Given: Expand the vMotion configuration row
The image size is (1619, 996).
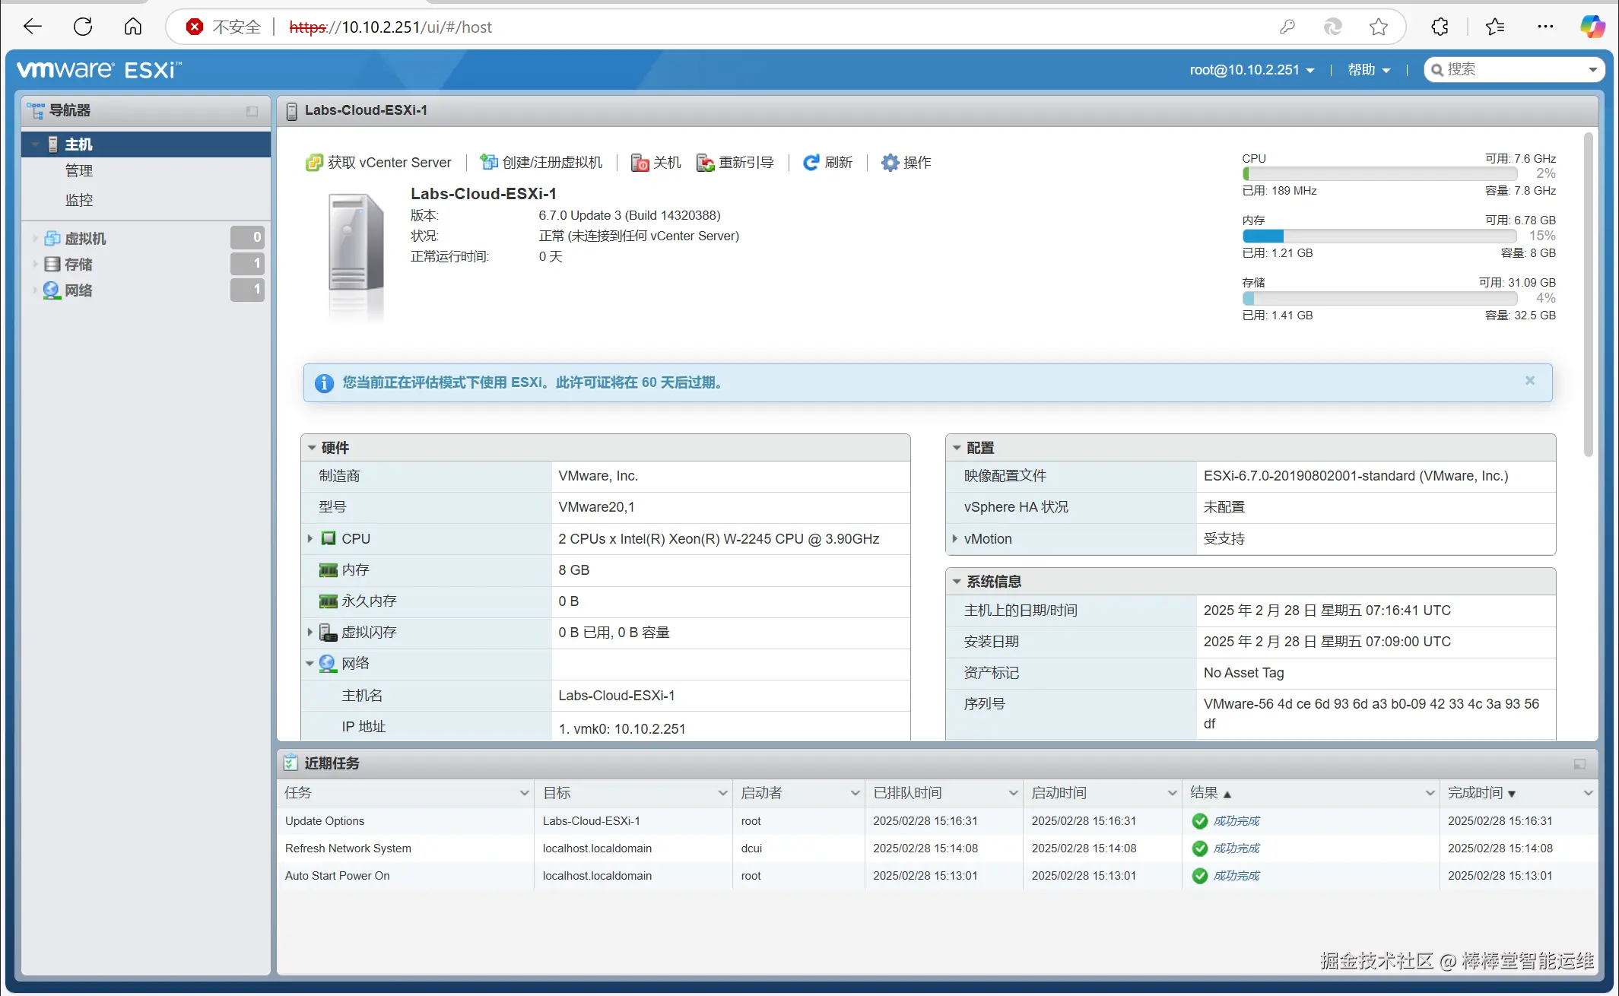Looking at the screenshot, I should point(955,538).
